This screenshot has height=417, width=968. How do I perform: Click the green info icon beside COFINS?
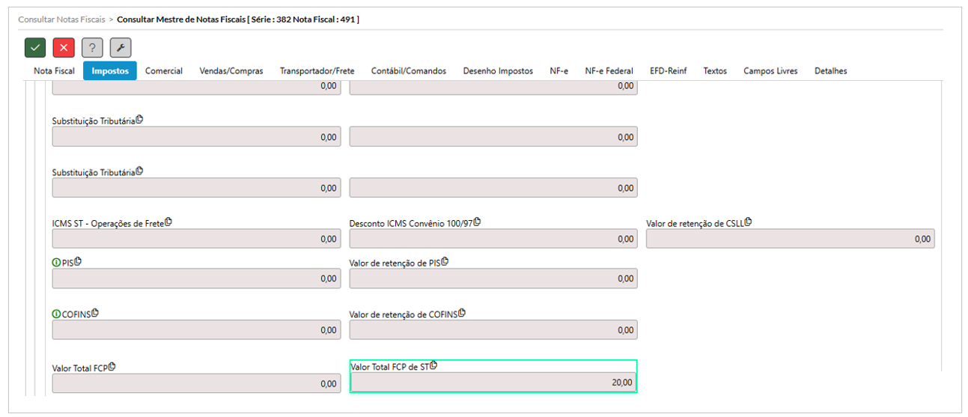coord(56,314)
